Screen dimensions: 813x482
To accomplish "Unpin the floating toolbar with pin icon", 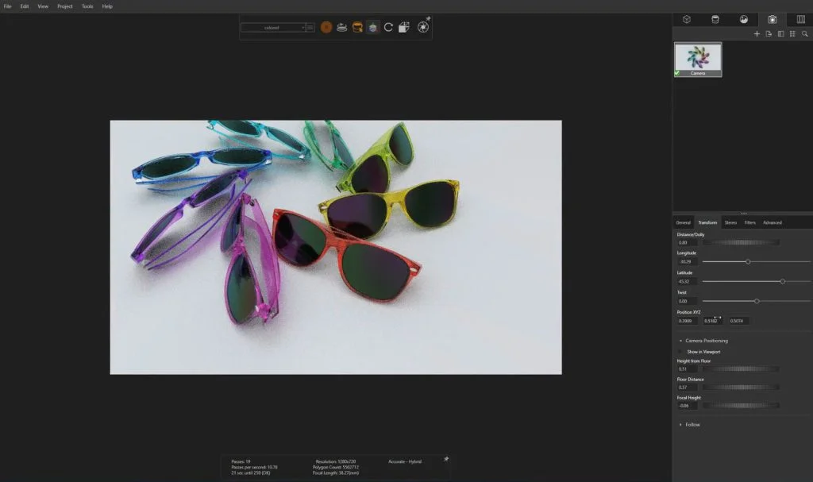I will (x=428, y=18).
